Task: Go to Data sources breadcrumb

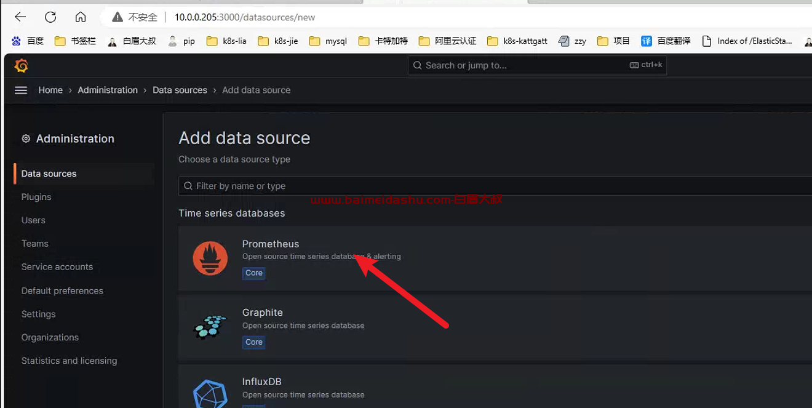Action: 180,90
